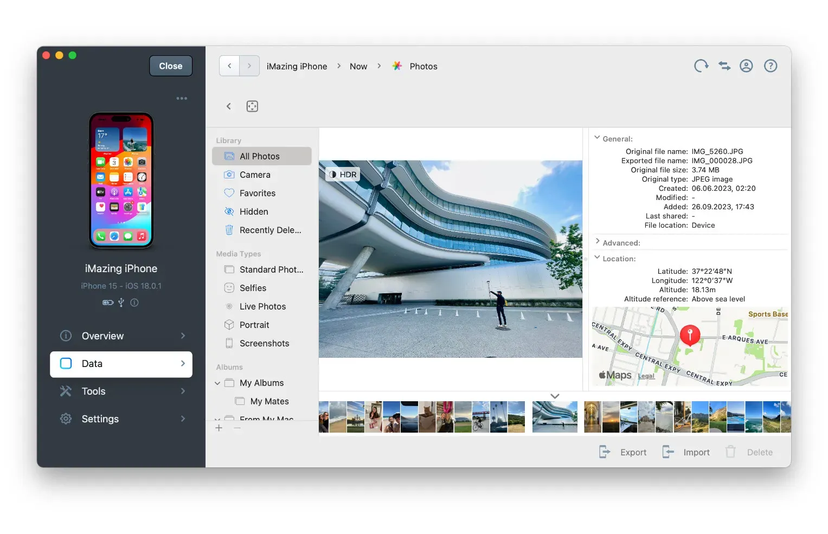The height and width of the screenshot is (534, 828).
Task: Click the help question mark icon
Action: (771, 66)
